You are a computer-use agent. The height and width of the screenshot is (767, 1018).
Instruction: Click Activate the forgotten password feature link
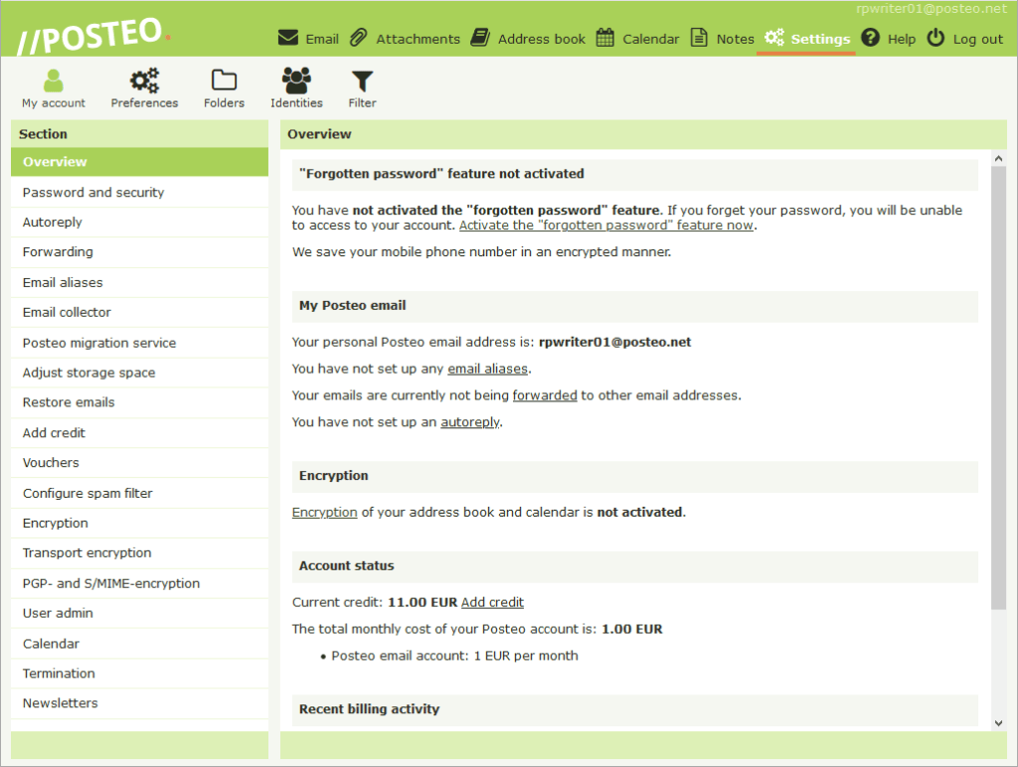coord(606,226)
